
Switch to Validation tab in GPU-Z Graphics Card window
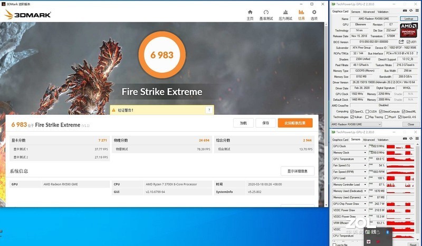(x=383, y=12)
